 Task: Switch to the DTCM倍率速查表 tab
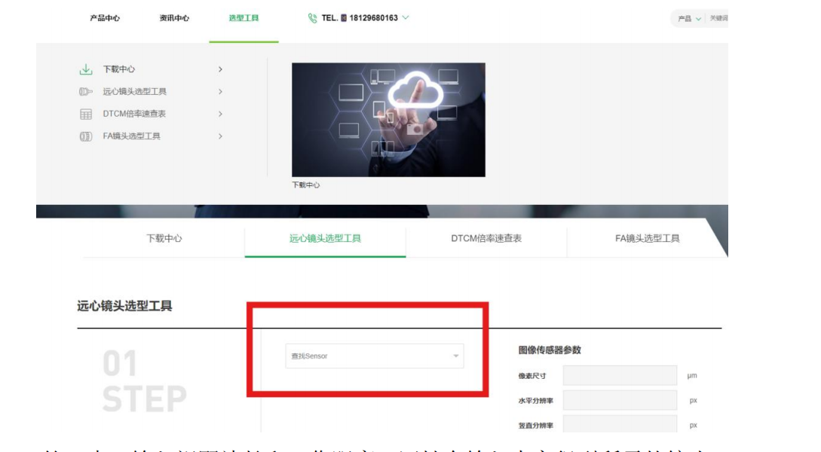pyautogui.click(x=486, y=239)
